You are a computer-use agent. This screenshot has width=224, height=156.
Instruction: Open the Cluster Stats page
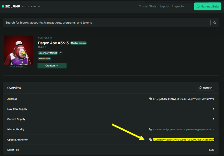147,6
